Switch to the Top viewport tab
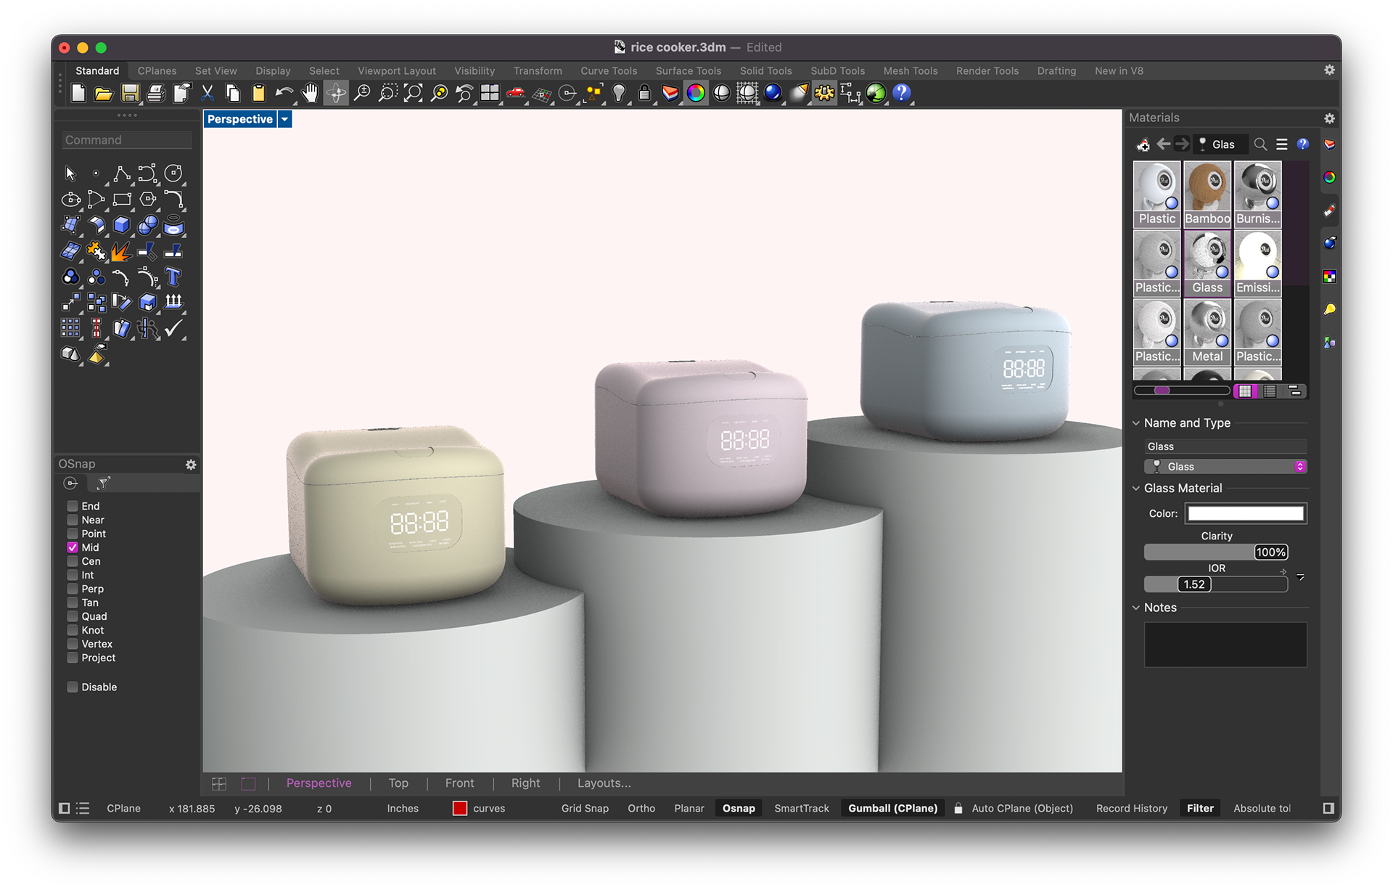The image size is (1393, 890). coord(398,783)
